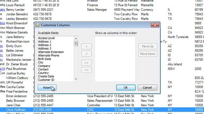The width and height of the screenshot is (204, 114).
Task: Select Richard Harvison in the contact list
Action: (x=18, y=41)
